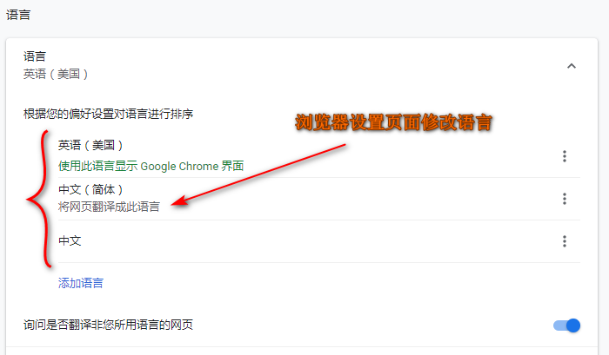
Task: Click the 添加语言 link
Action: coord(81,283)
